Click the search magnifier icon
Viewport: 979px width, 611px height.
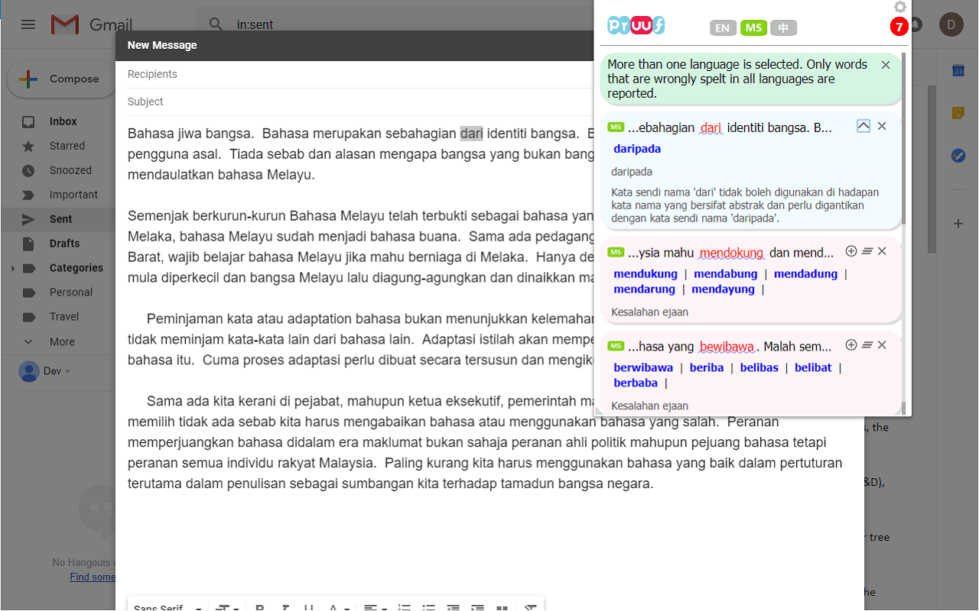(x=216, y=24)
